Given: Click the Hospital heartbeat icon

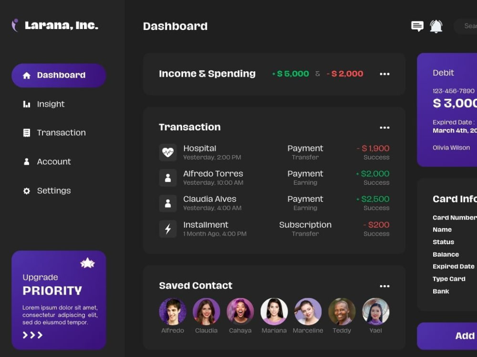Looking at the screenshot, I should (x=167, y=152).
